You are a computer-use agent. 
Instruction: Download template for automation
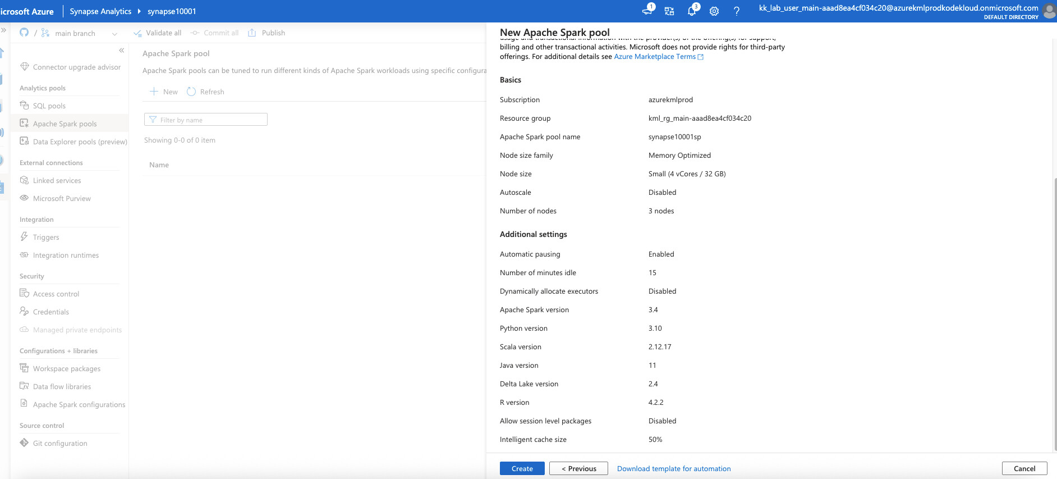coord(674,469)
